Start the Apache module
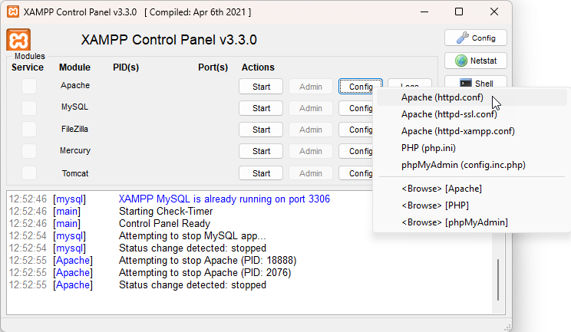571x332 pixels. pyautogui.click(x=261, y=87)
